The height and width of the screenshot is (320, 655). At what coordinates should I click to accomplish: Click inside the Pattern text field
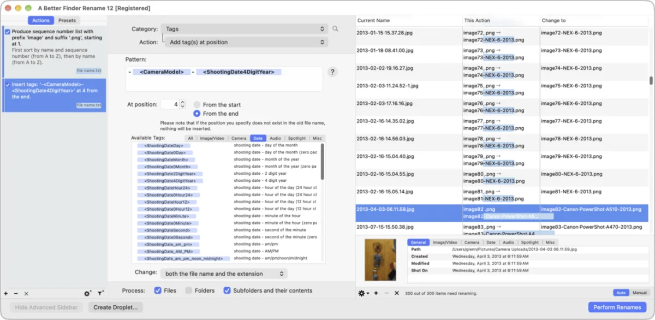tap(224, 79)
